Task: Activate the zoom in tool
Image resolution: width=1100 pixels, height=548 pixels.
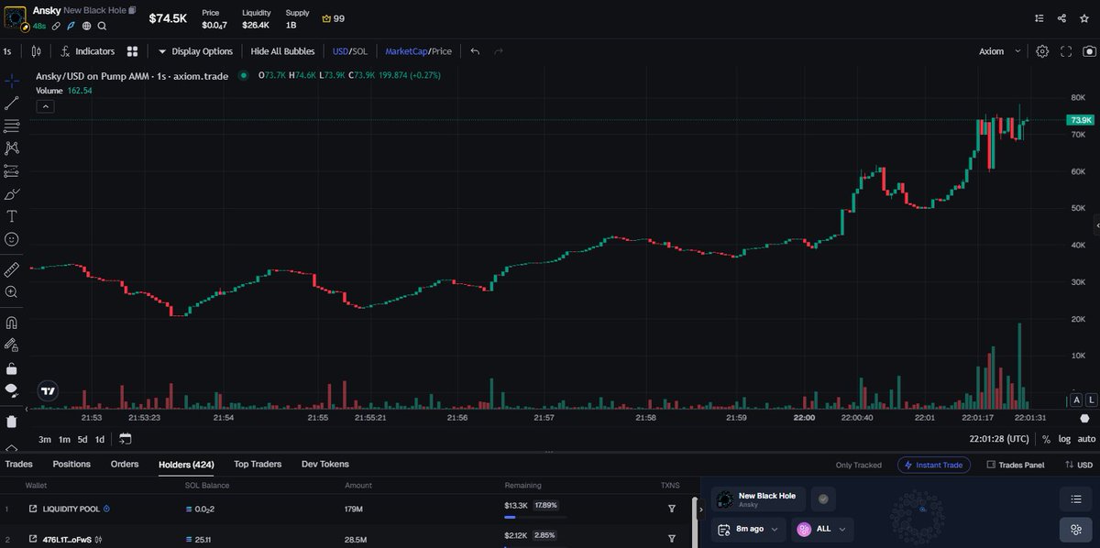Action: coord(12,292)
